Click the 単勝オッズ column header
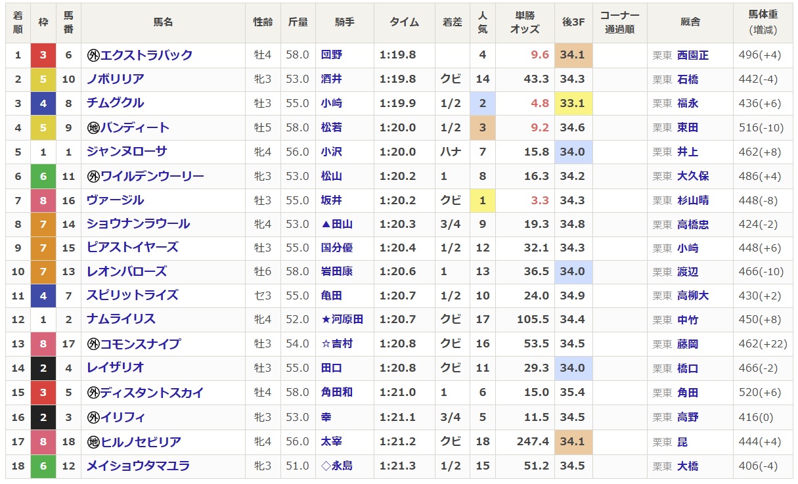Viewport: 798px width, 484px height. [x=525, y=22]
